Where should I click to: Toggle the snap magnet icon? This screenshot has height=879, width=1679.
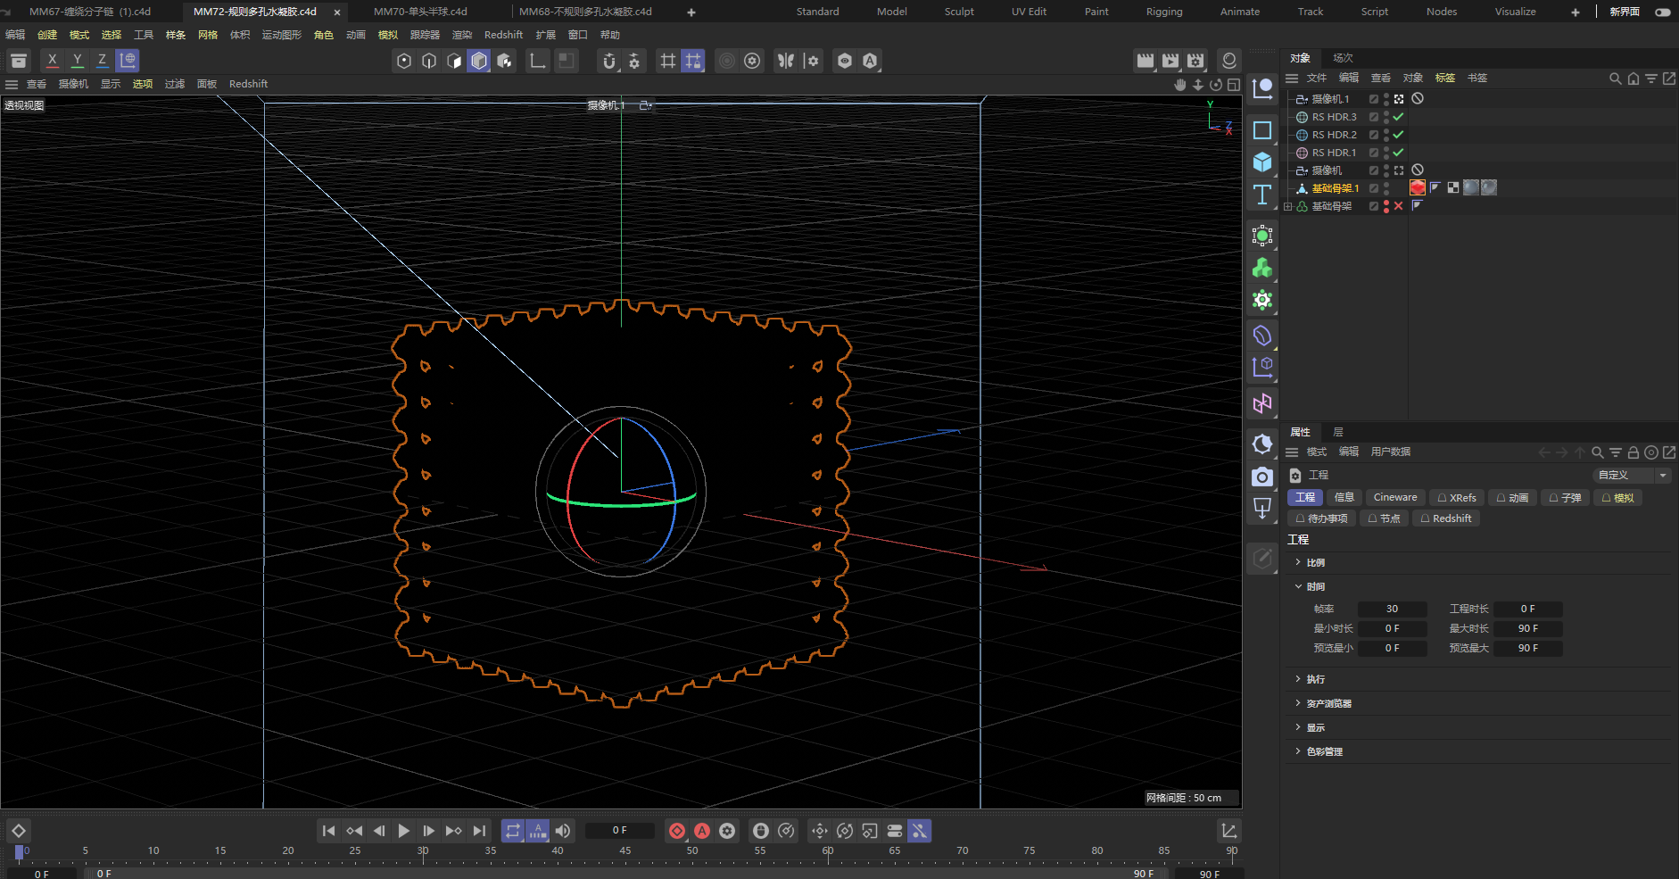609,61
